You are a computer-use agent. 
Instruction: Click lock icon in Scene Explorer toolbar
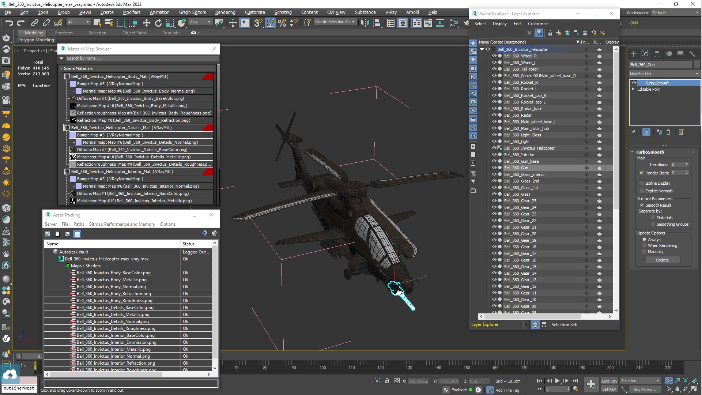coord(550,33)
